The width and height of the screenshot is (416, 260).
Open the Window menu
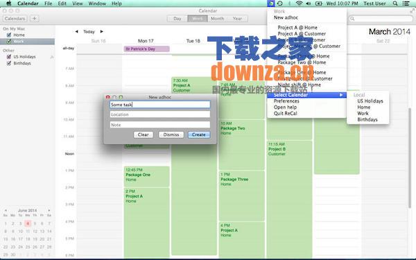click(x=97, y=3)
